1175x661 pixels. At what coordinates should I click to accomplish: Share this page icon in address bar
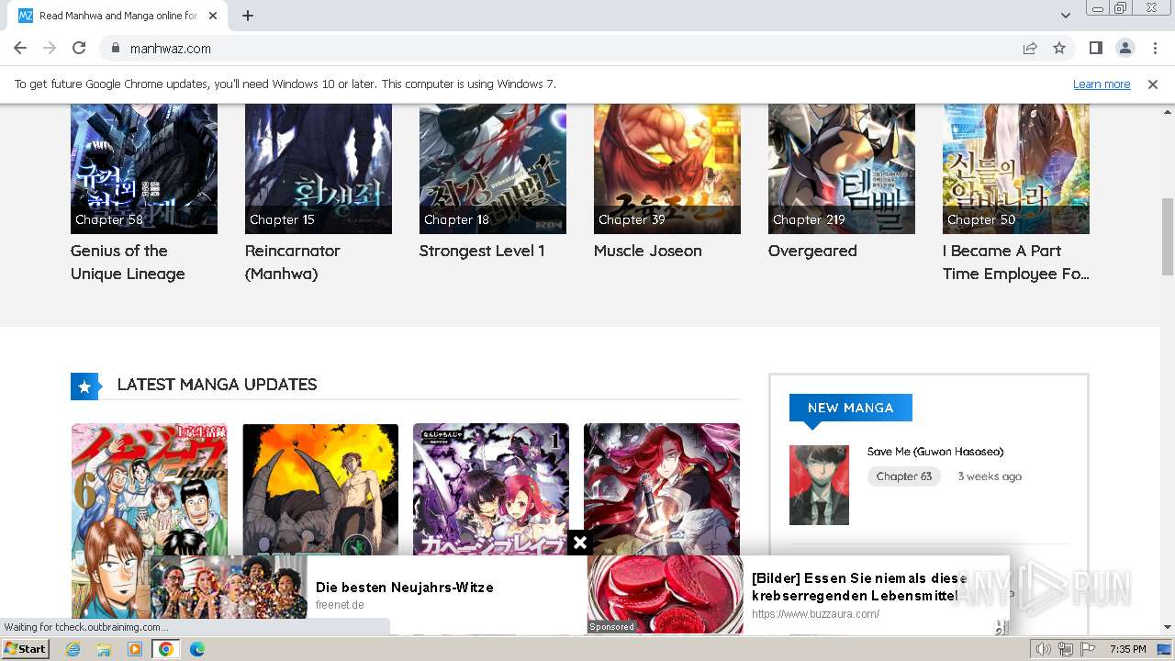(1030, 48)
